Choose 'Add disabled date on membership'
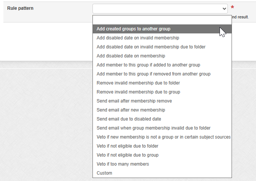The width and height of the screenshot is (256, 181). 131,56
